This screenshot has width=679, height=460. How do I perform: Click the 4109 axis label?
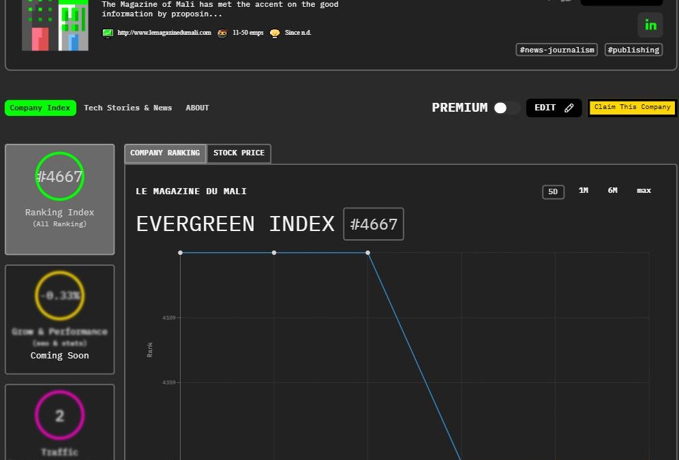169,318
